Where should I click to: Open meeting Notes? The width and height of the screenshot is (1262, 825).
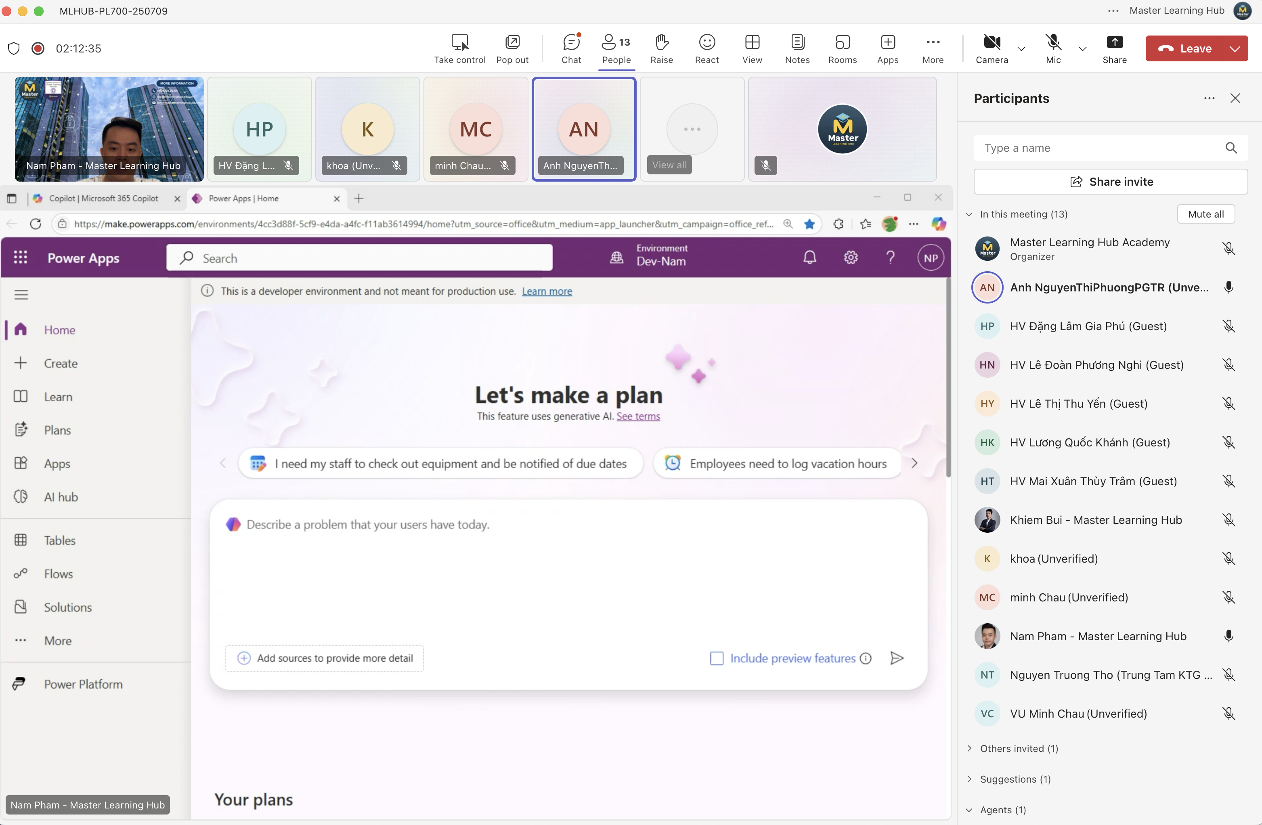coord(797,48)
